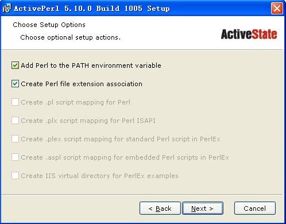The width and height of the screenshot is (286, 224).
Task: Uncheck Create Perl file extension association
Action: (15, 84)
